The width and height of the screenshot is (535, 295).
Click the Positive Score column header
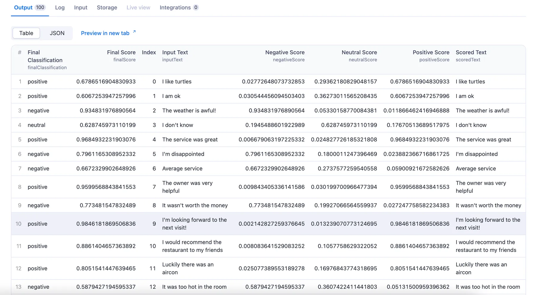431,56
